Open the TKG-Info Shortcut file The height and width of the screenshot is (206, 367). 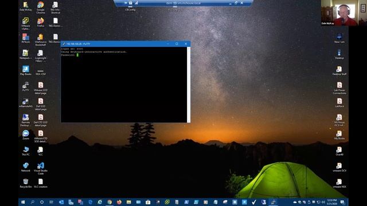point(55,7)
